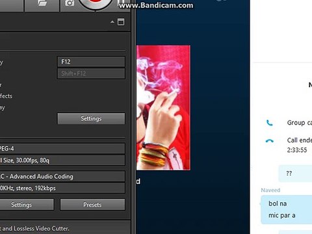Click the 'stereo, 192kbps' audio settings text
Viewport: 312px width, 234px height.
coord(36,188)
